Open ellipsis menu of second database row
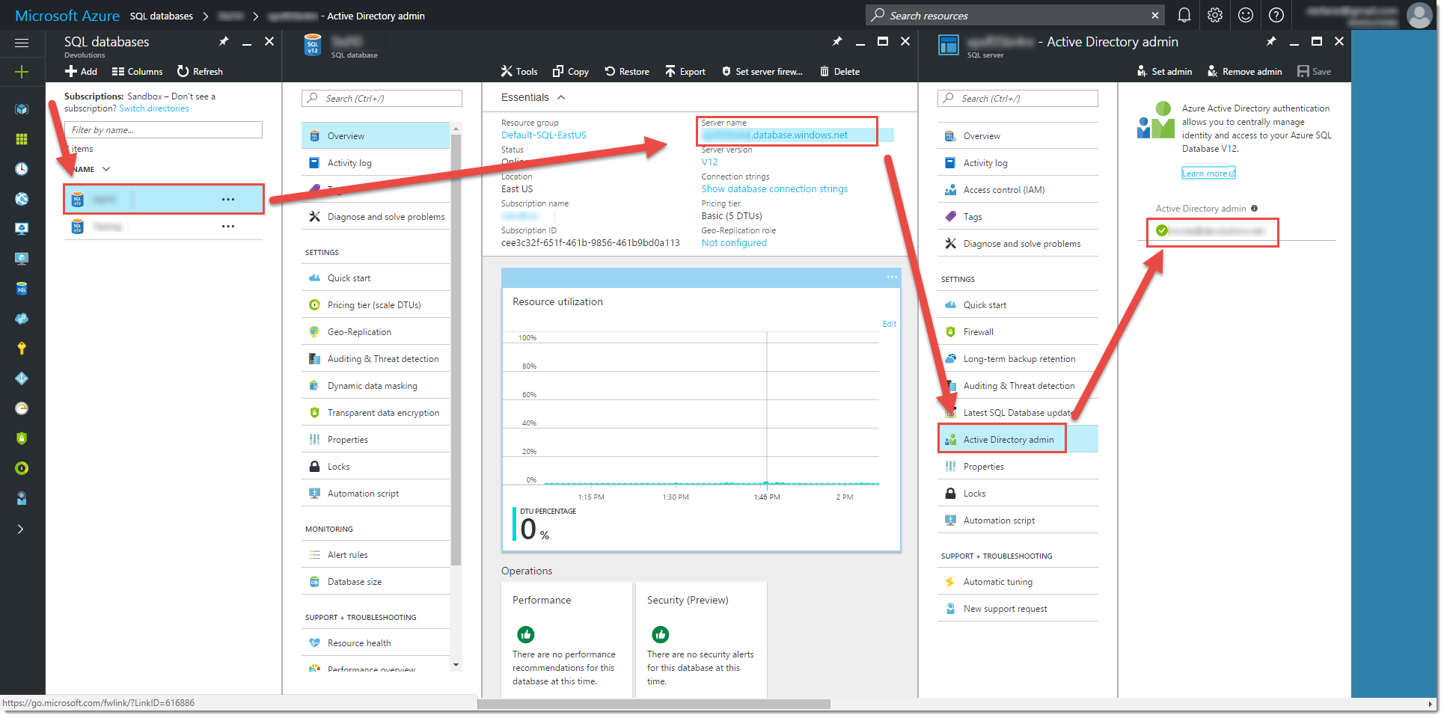 coord(228,227)
